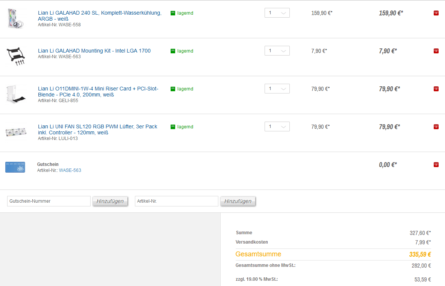Open the Lian Li GALAHAD 240 SL product link

point(100,16)
